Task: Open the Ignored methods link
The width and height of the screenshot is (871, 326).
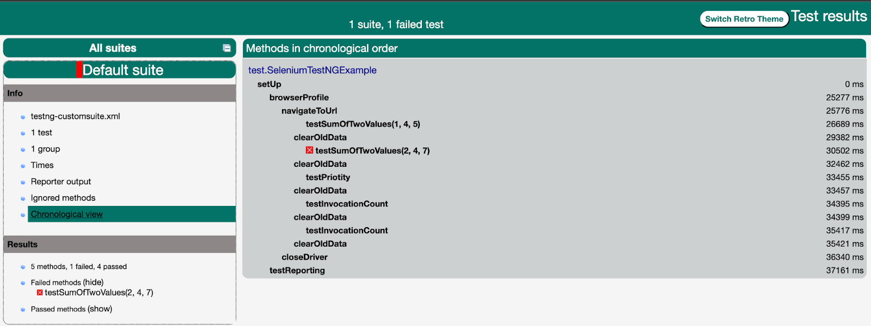Action: (x=63, y=198)
